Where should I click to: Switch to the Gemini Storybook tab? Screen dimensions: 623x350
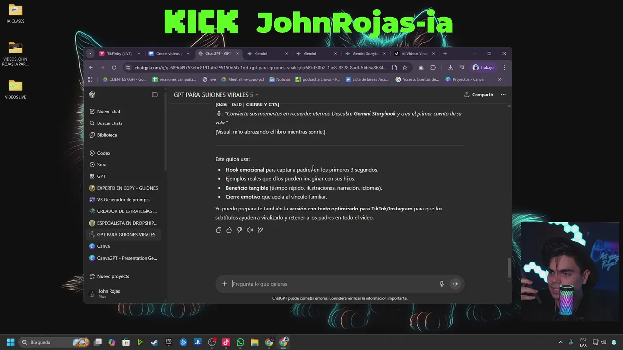pyautogui.click(x=365, y=53)
